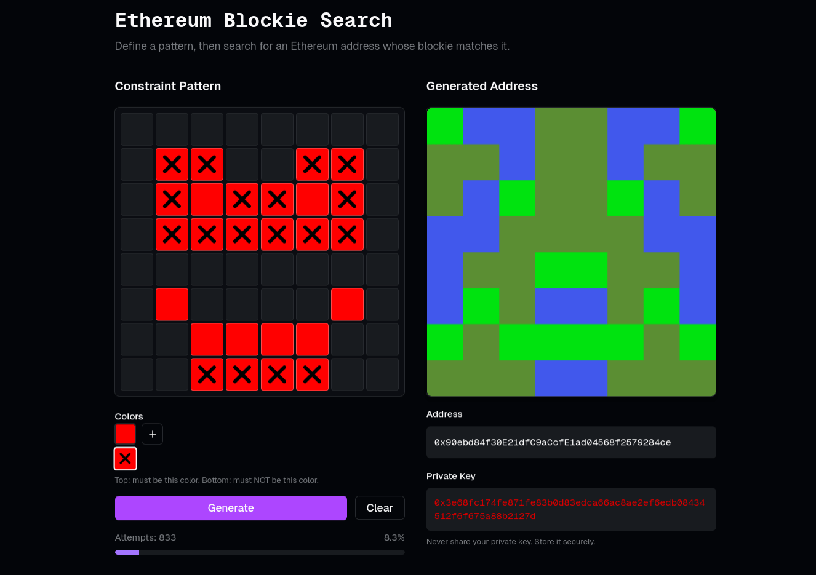Viewport: 816px width, 575px height.
Task: Select the red X must-not color swatch
Action: point(126,459)
